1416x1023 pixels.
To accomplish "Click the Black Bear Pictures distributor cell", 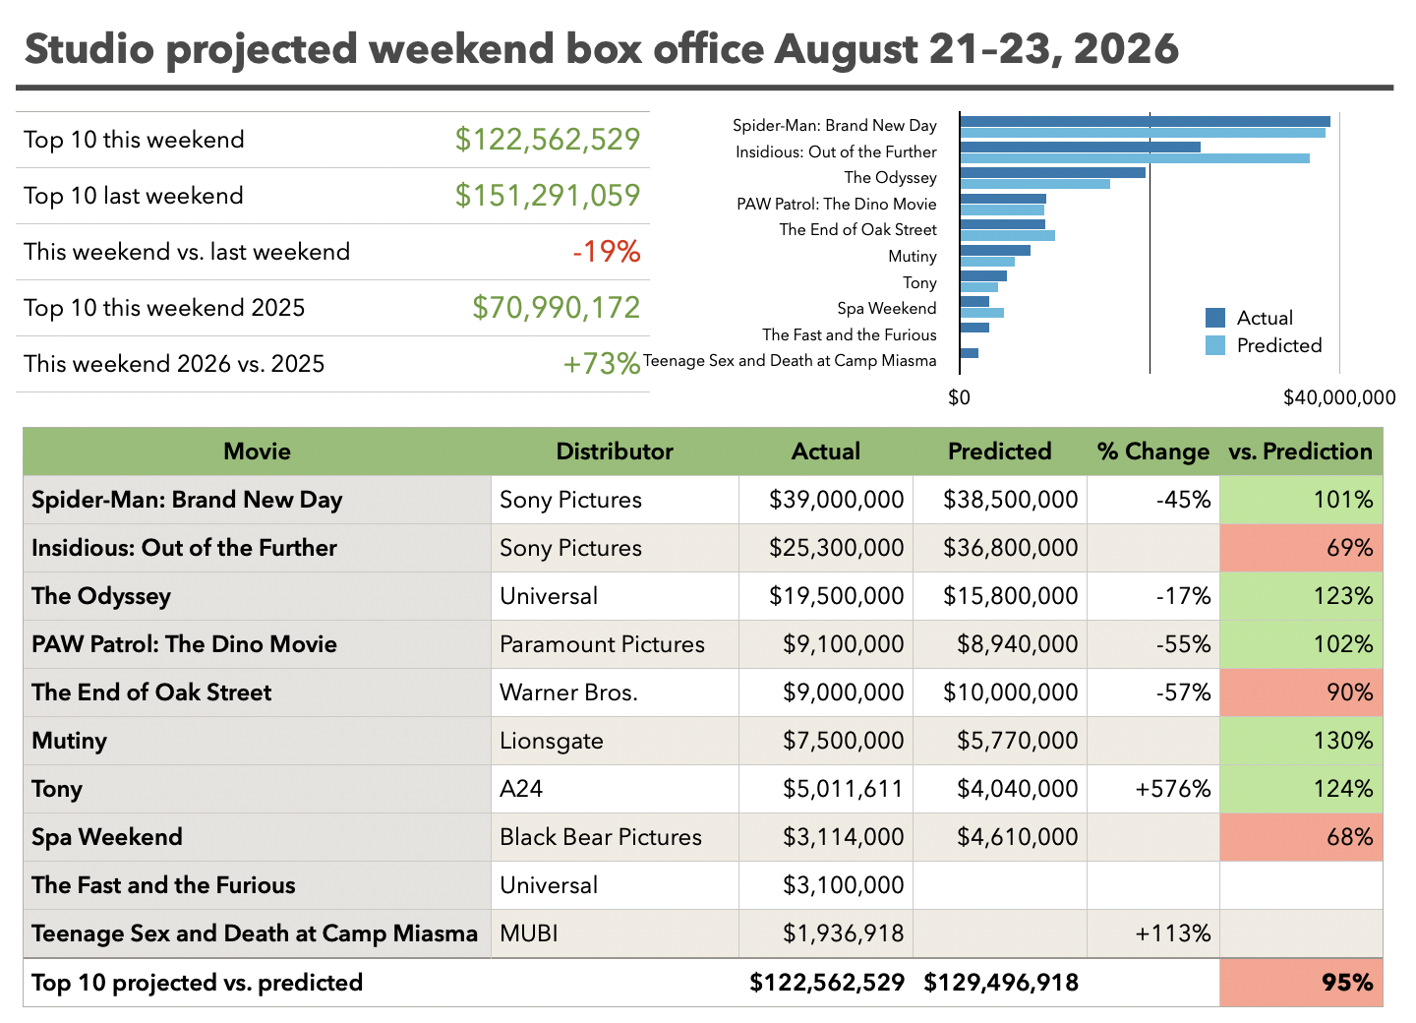I will pos(615,837).
